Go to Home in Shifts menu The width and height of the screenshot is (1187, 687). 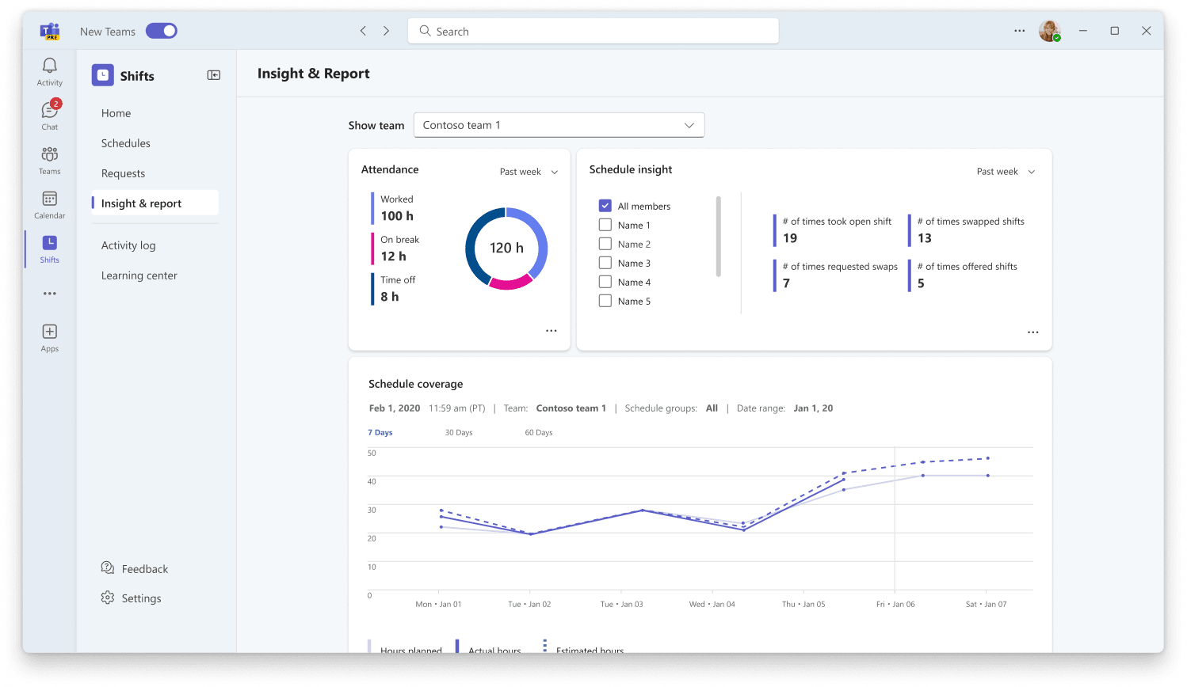(x=116, y=113)
